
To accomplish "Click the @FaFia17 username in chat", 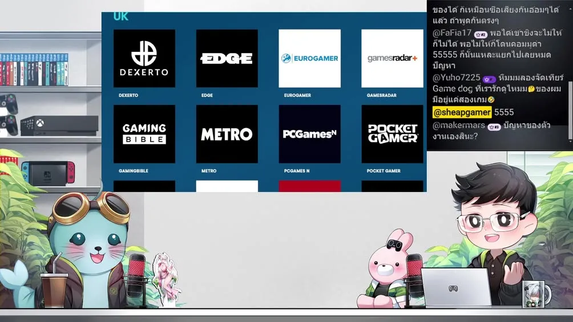I will coord(452,33).
